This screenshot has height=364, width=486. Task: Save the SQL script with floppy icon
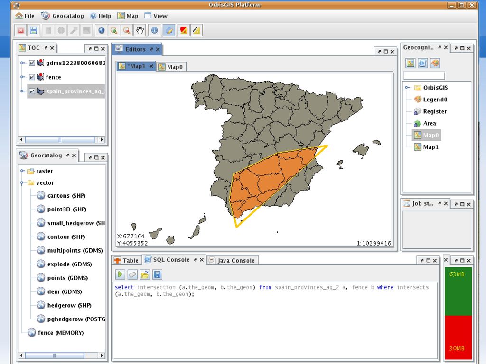click(x=157, y=274)
